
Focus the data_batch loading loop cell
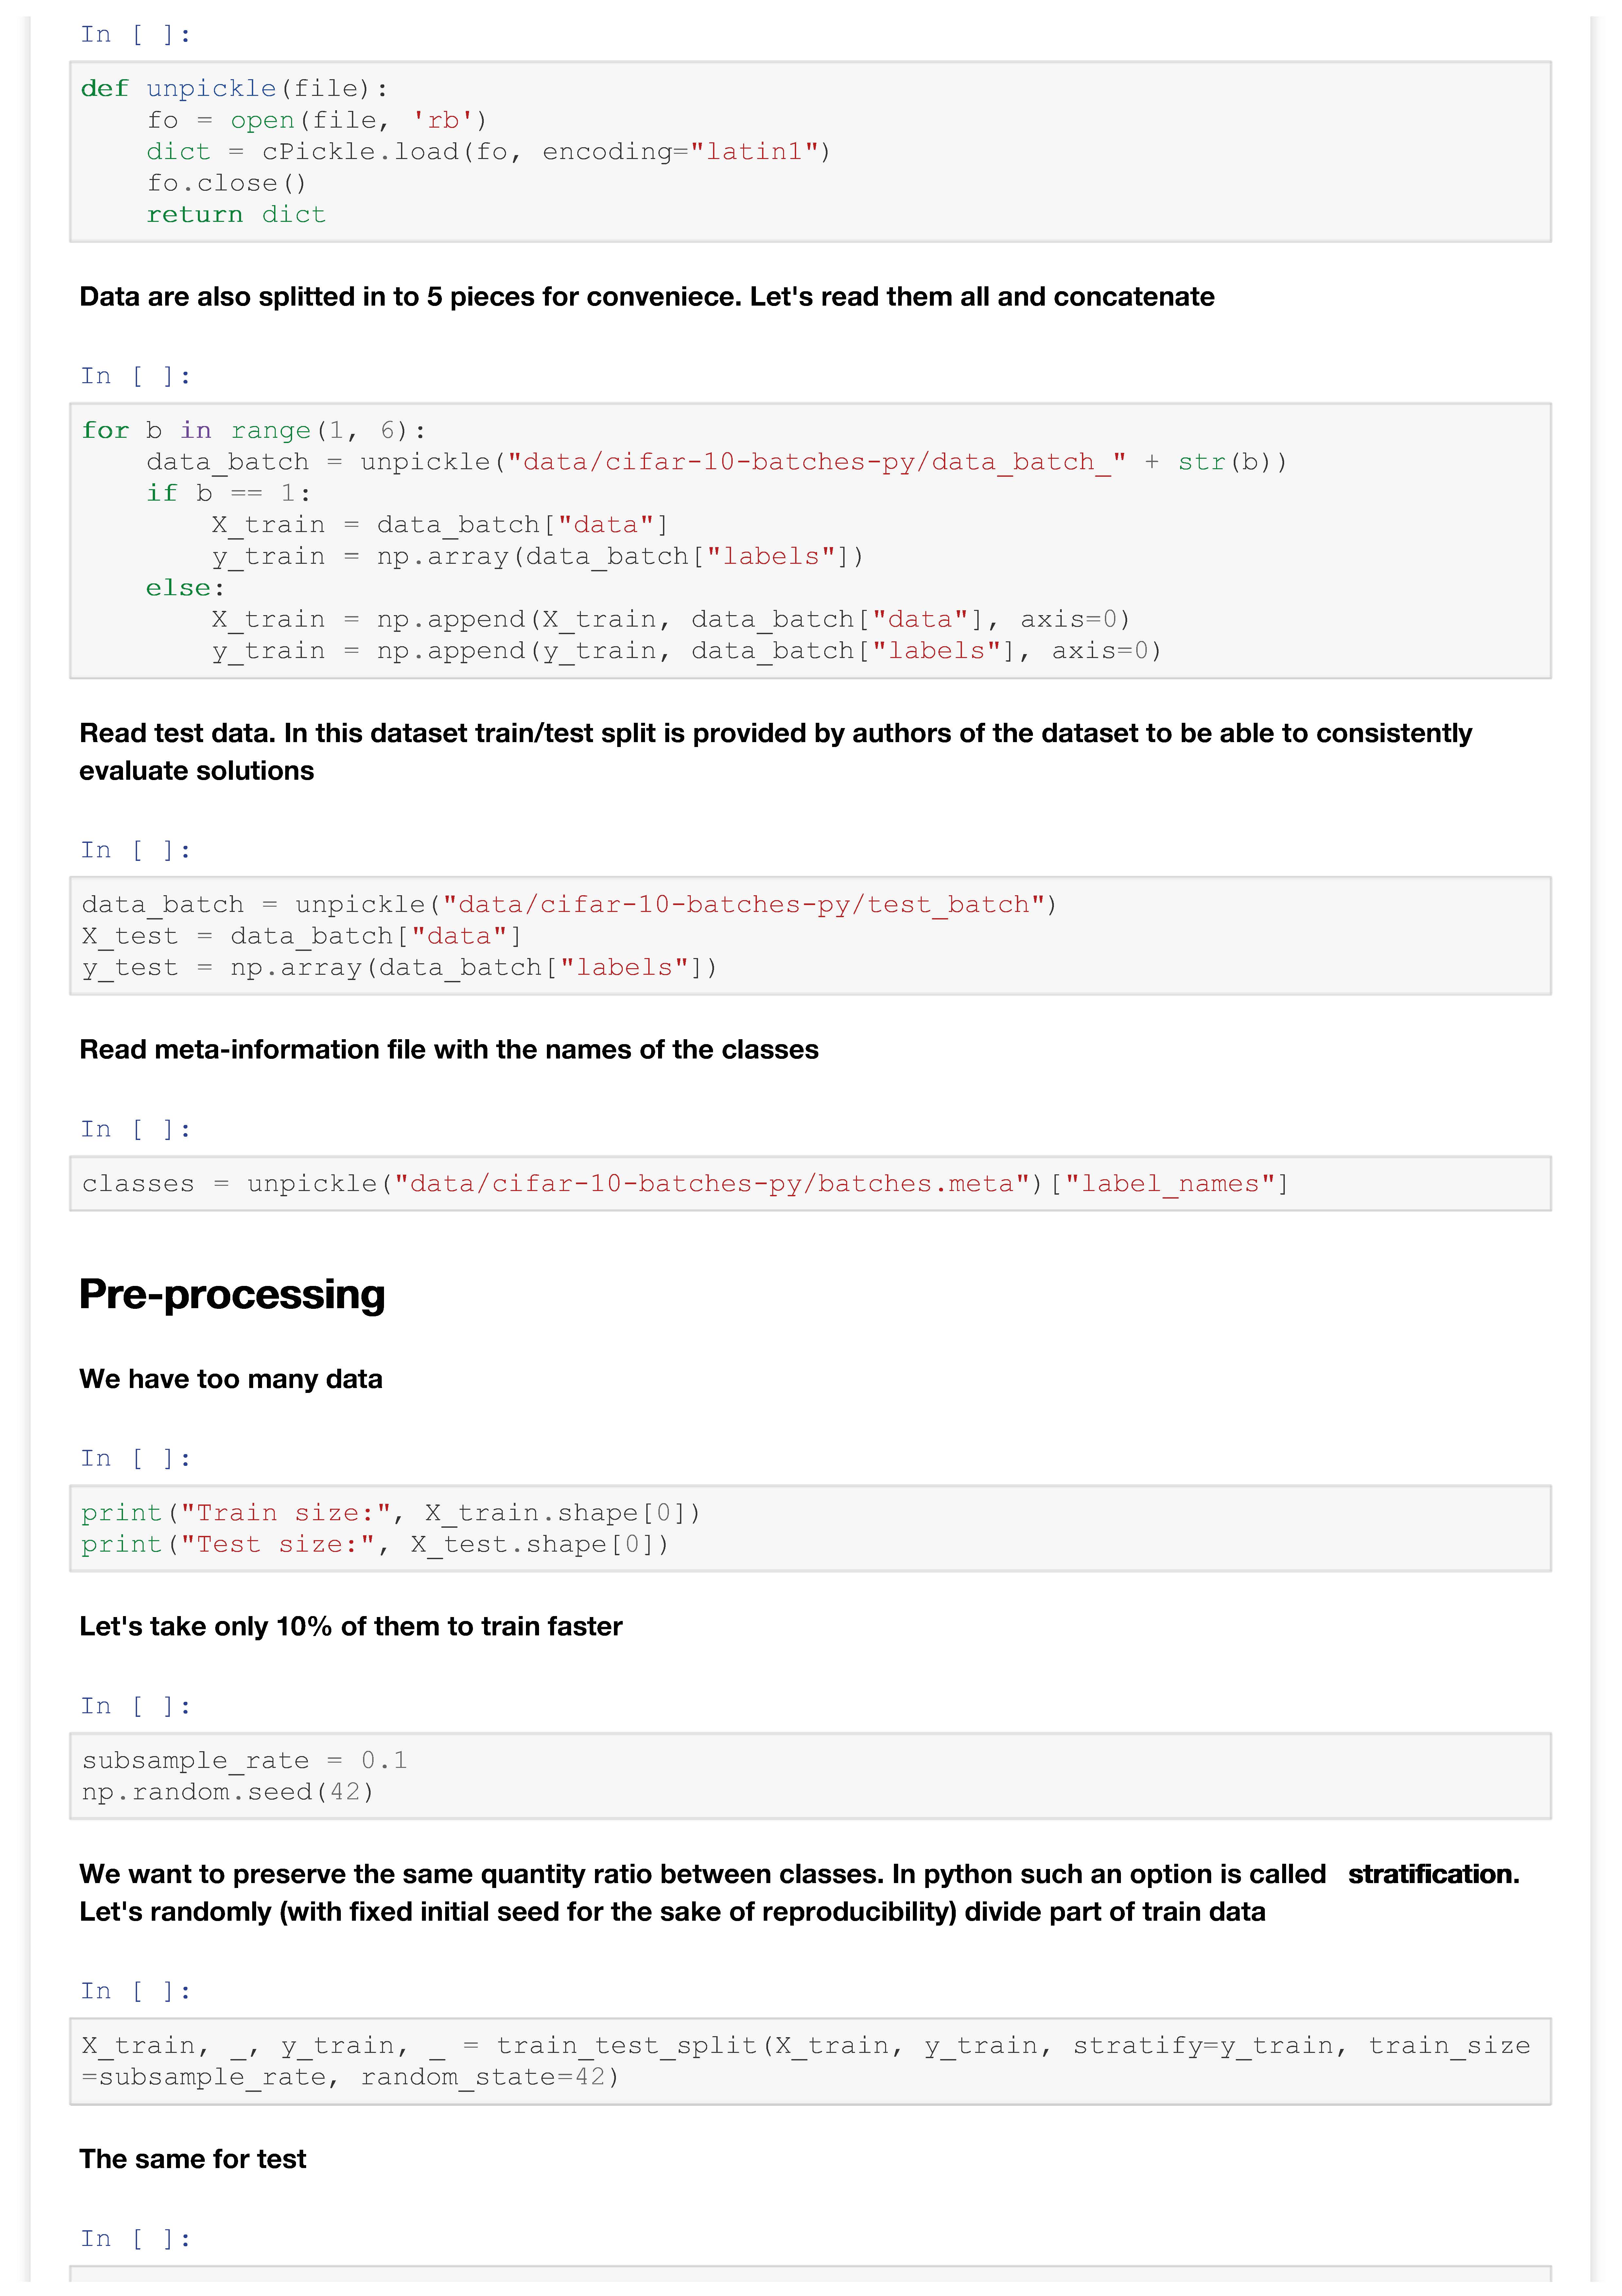click(810, 540)
